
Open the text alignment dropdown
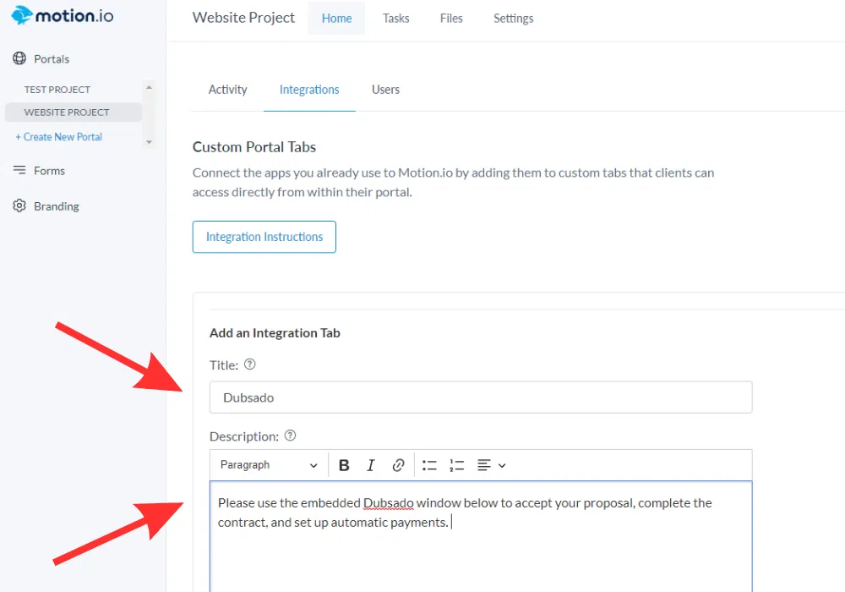[491, 465]
